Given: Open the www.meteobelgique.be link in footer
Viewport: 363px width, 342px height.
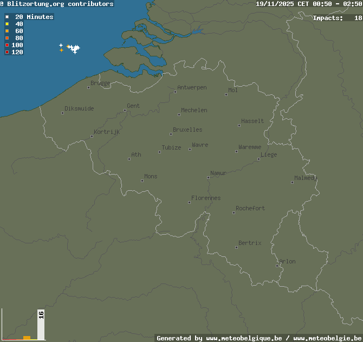Looking at the screenshot, I should 244,338.
